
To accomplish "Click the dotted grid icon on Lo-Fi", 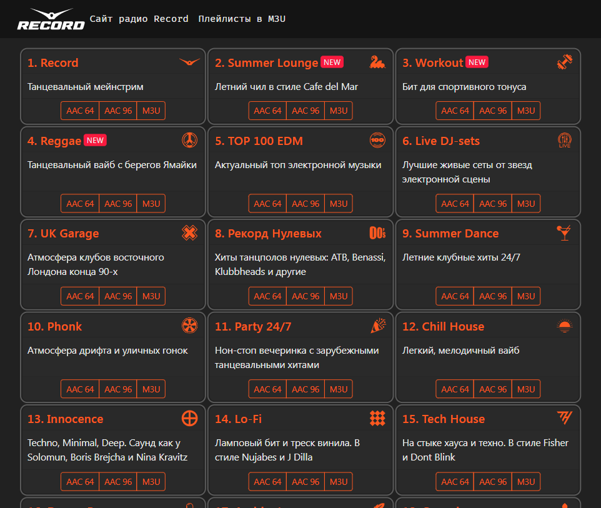I will pos(377,418).
